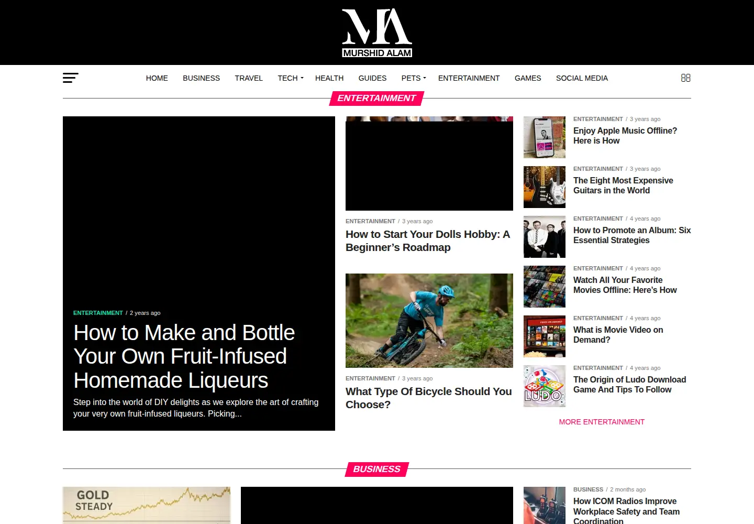Open Watch All Your Favorite Movies article
The width and height of the screenshot is (754, 524).
[625, 285]
